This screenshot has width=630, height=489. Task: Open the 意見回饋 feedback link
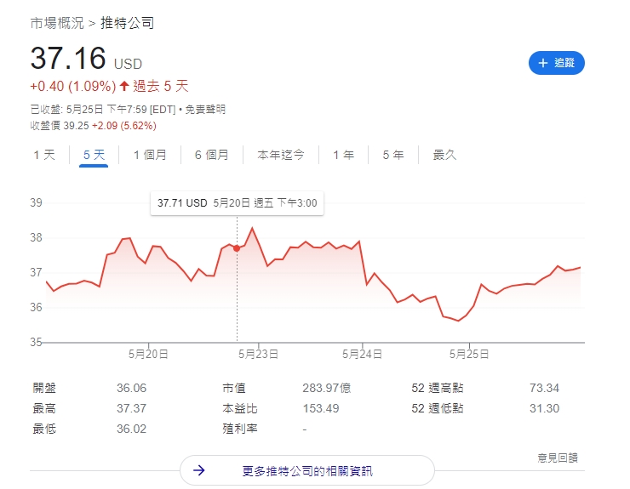click(x=558, y=458)
